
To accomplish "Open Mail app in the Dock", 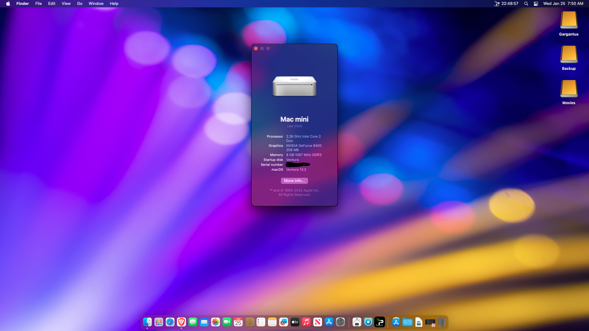I will pos(204,322).
